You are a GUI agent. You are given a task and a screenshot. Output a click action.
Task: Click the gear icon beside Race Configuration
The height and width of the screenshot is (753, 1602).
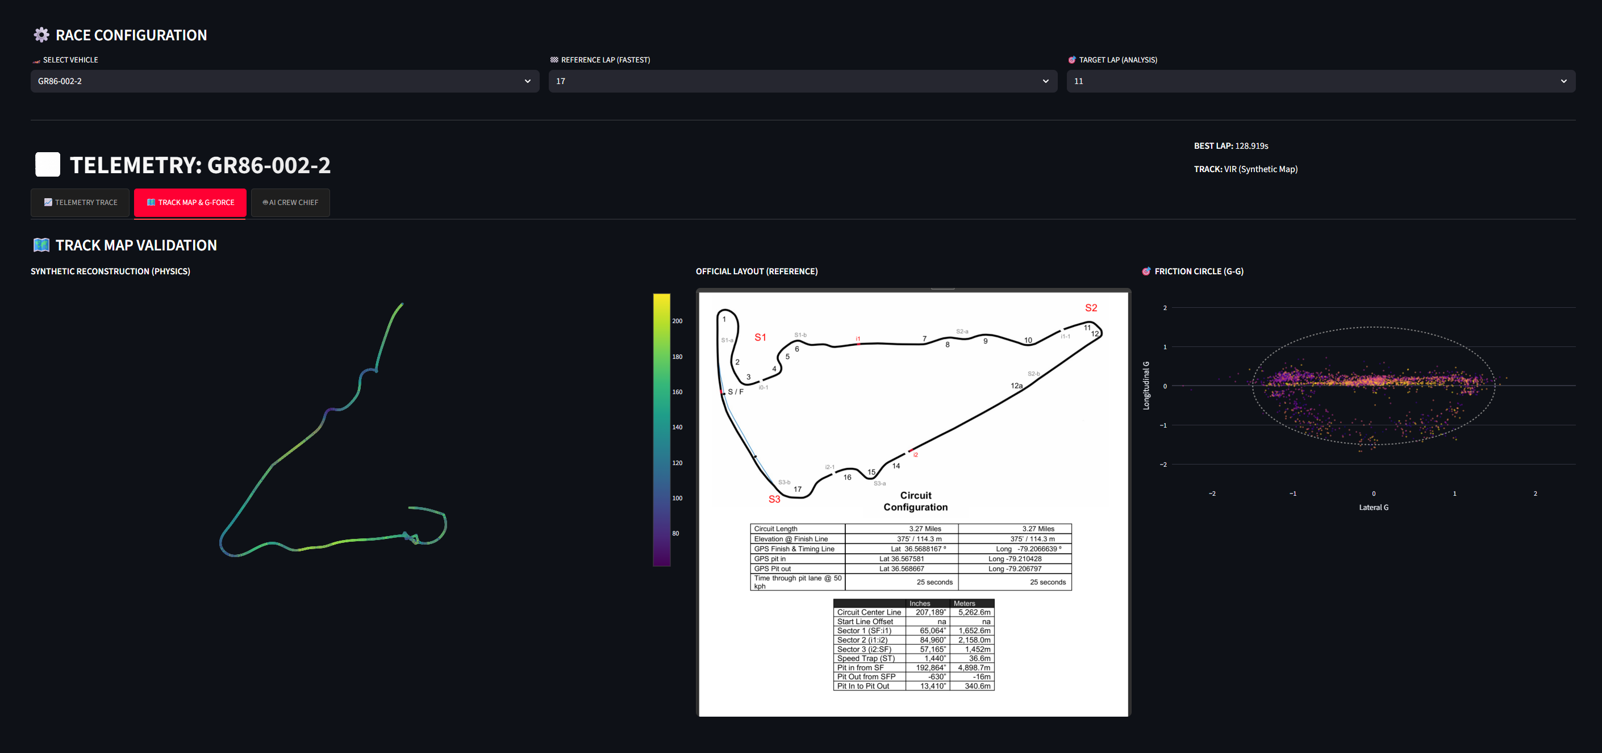tap(41, 35)
